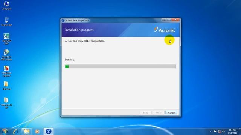Open the Action Center flag icon
This screenshot has width=241, height=135.
215,132
